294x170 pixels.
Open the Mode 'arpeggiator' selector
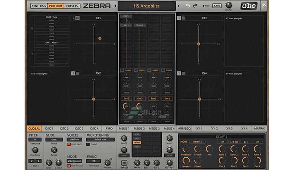[74, 161]
